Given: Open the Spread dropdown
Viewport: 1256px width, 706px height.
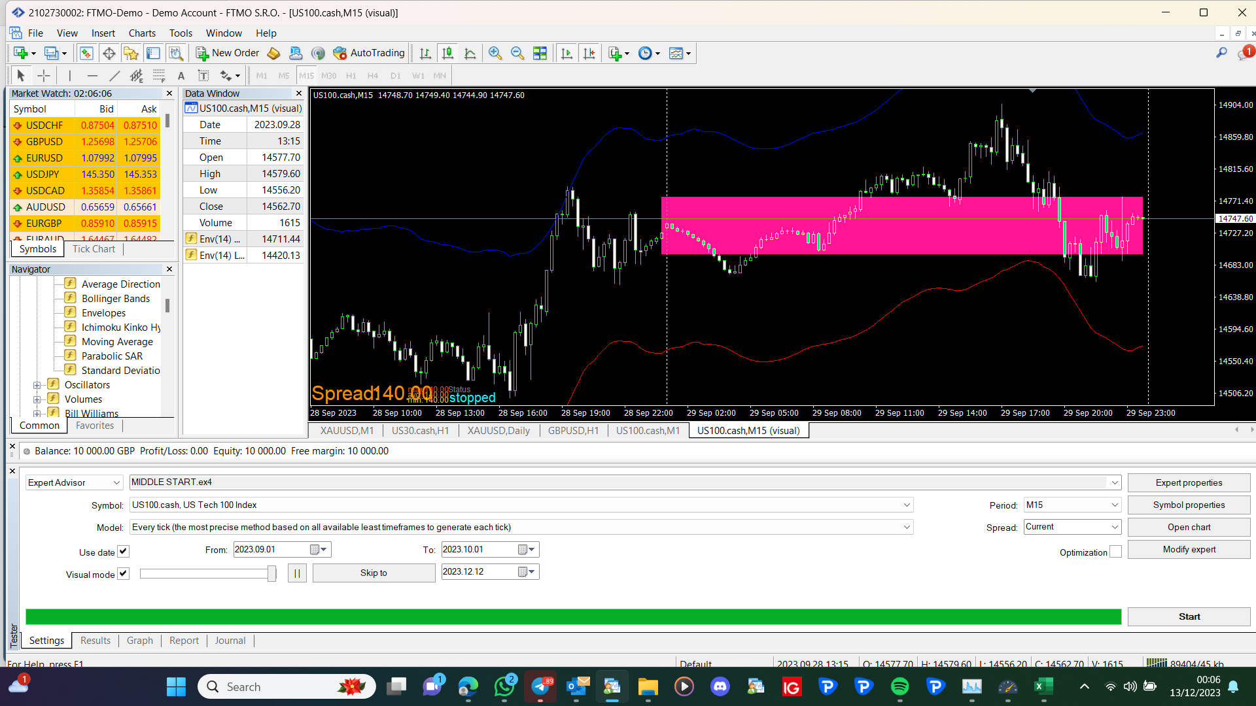Looking at the screenshot, I should click(x=1072, y=527).
